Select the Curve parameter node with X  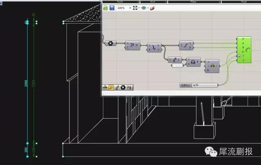point(111,44)
